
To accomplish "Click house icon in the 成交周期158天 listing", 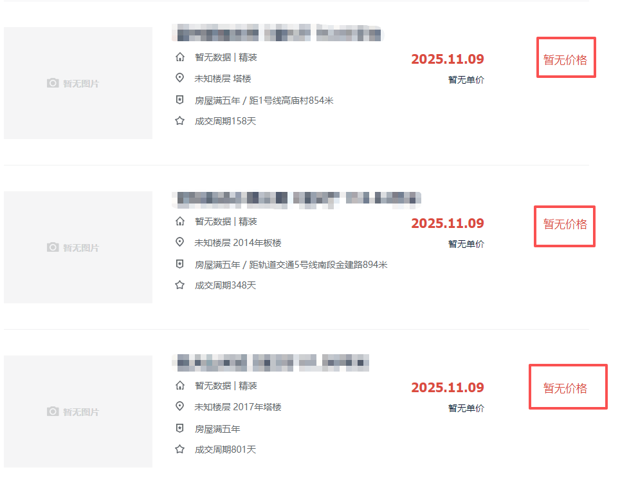I will (180, 57).
